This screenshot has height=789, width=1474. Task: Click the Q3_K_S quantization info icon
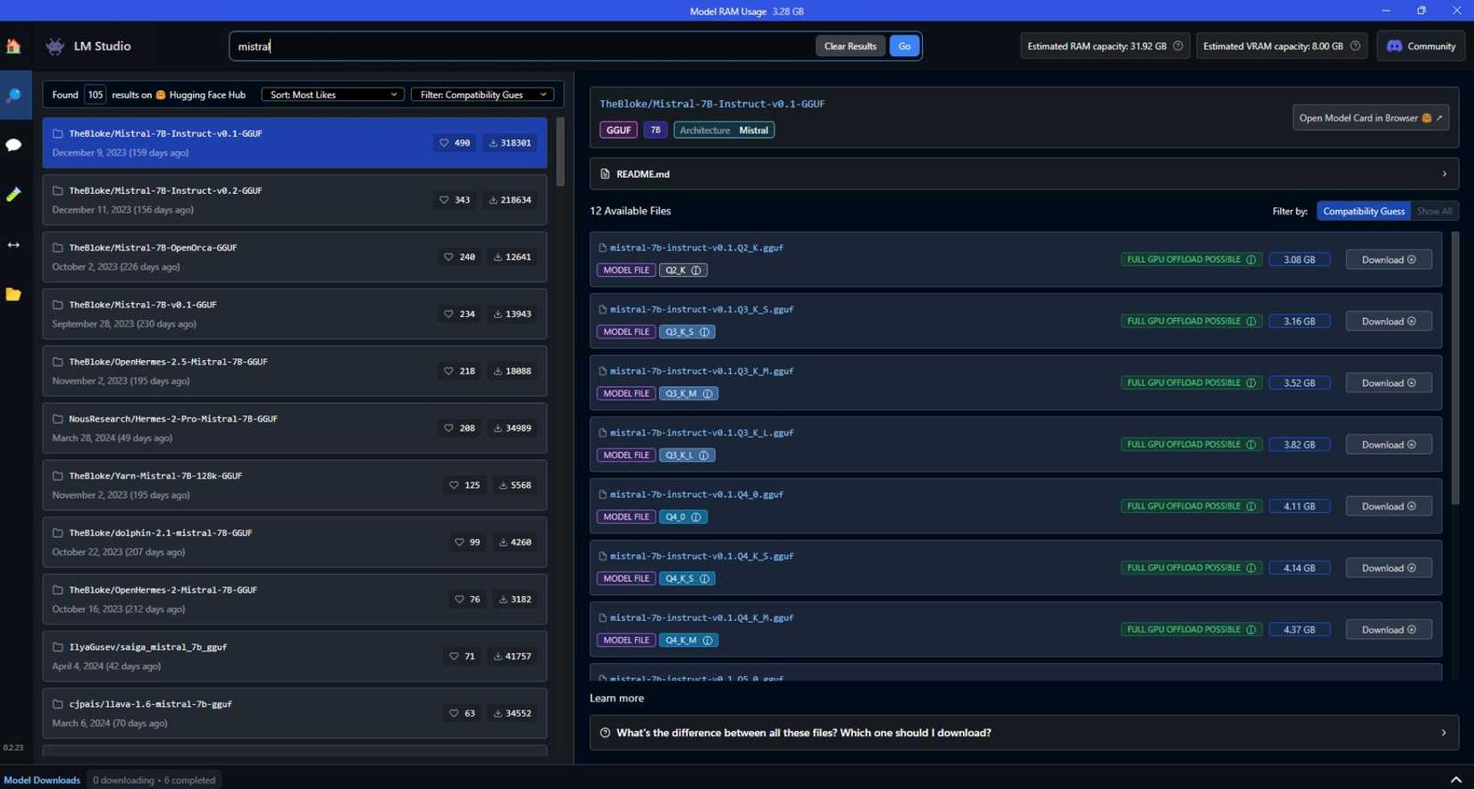(x=704, y=332)
